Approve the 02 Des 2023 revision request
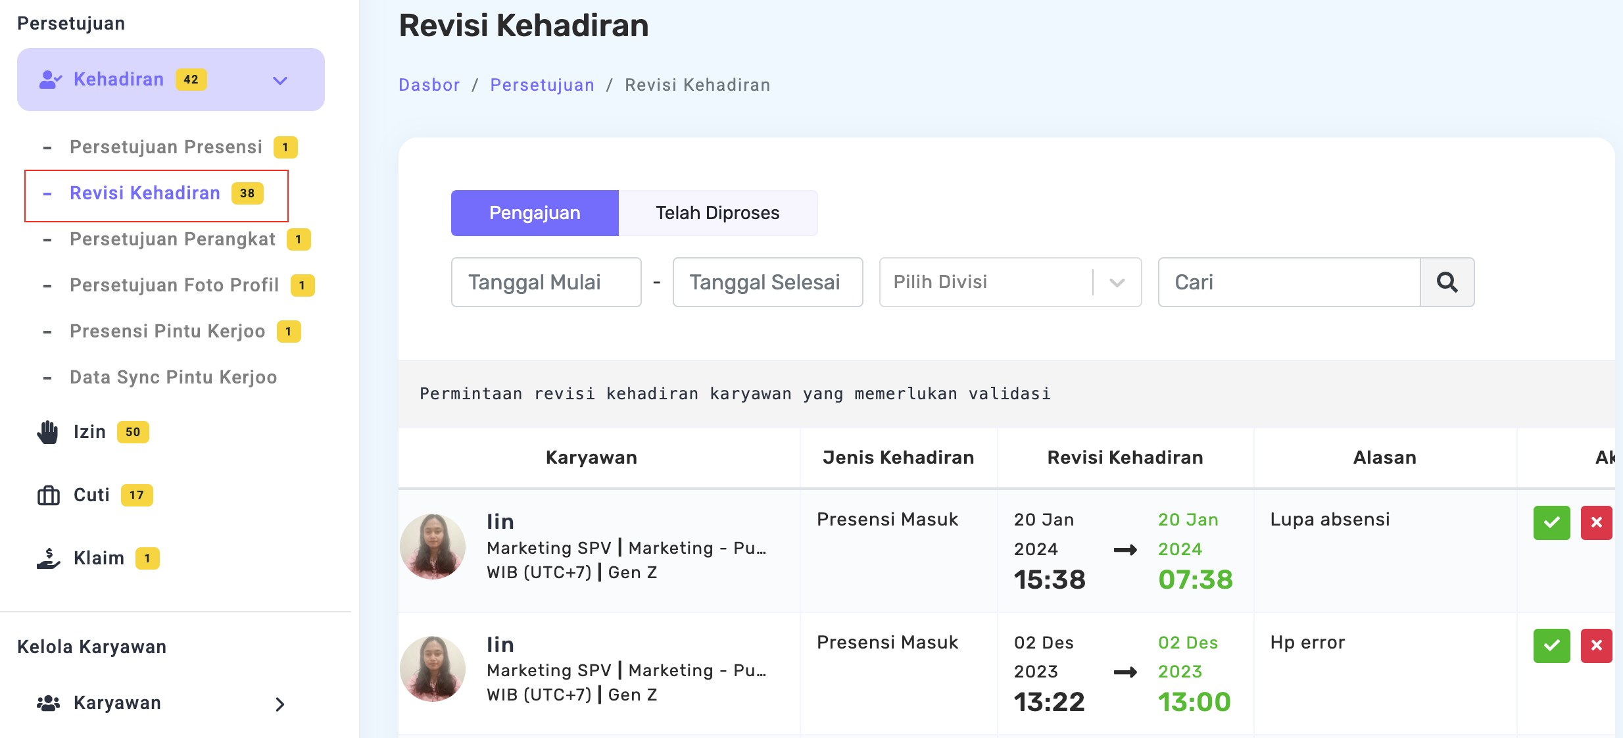The image size is (1623, 738). (x=1551, y=645)
